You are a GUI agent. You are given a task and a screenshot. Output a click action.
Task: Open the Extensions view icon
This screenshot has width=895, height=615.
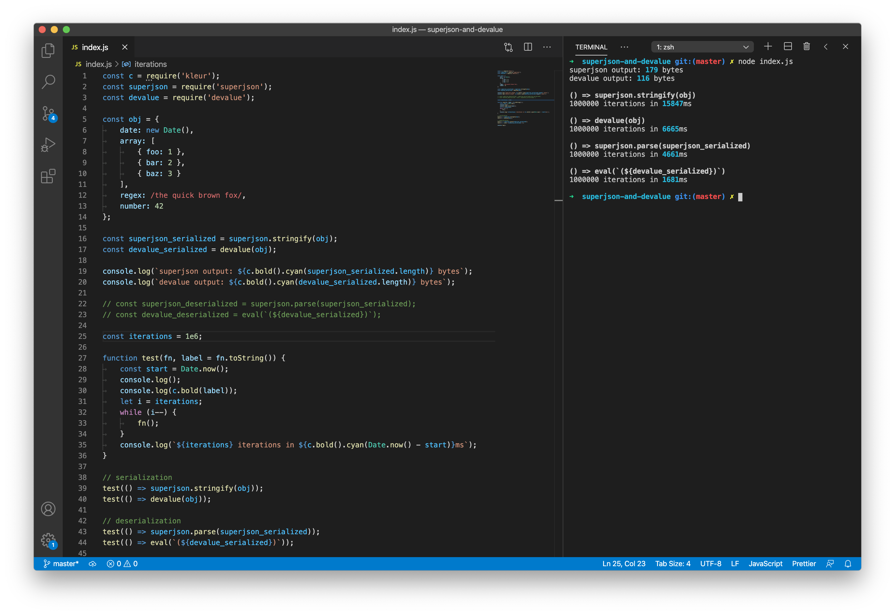click(x=48, y=176)
